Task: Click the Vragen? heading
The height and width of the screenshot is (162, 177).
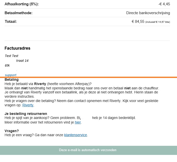Action: point(12,131)
